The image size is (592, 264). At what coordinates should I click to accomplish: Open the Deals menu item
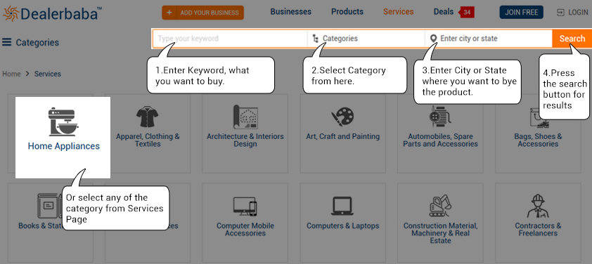pos(443,12)
